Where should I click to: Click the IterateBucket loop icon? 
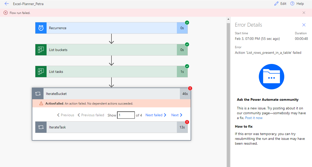point(38,94)
